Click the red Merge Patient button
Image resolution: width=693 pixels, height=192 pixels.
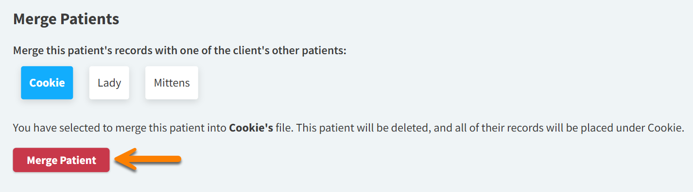click(61, 160)
